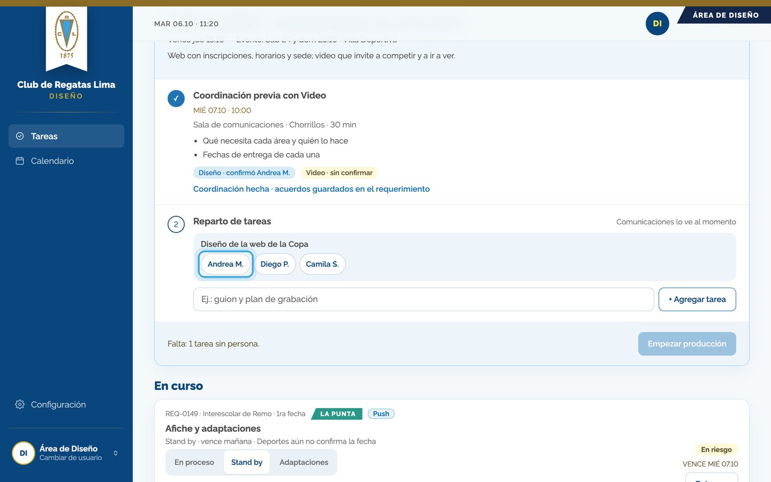This screenshot has width=771, height=482.
Task: Click the Diseño de la web de la Copa task
Action: [254, 244]
